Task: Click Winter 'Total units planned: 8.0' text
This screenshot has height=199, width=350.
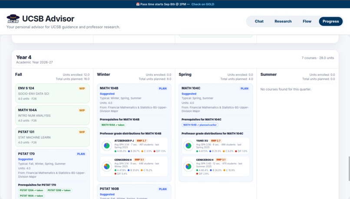Action: tap(155, 79)
